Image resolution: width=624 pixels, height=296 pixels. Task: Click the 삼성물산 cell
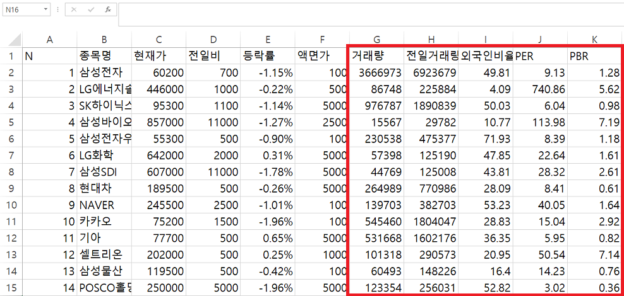(x=104, y=271)
